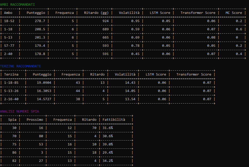Click MC Score value 0.4
Image resolution: width=249 pixels, height=167 pixels.
(239, 54)
